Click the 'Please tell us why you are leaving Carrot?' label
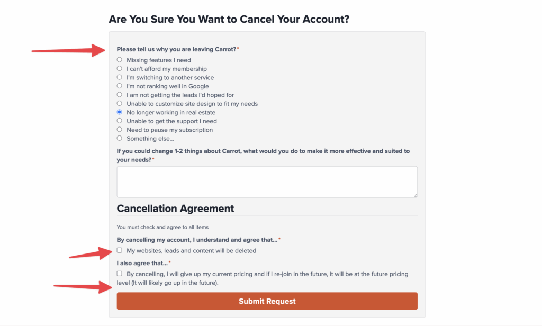The height and width of the screenshot is (326, 542). point(176,49)
